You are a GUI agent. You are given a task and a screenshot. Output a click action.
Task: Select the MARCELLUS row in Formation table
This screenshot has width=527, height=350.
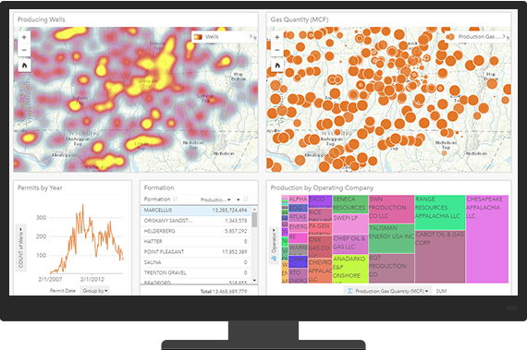click(x=196, y=210)
